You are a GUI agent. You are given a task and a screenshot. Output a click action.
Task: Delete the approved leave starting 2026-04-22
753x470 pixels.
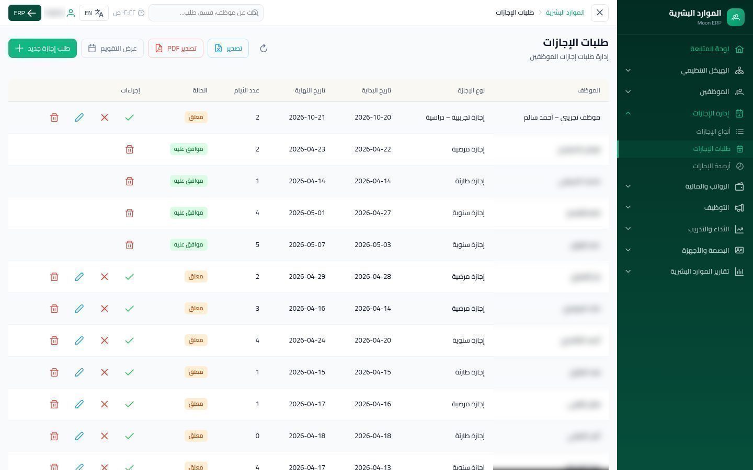130,149
